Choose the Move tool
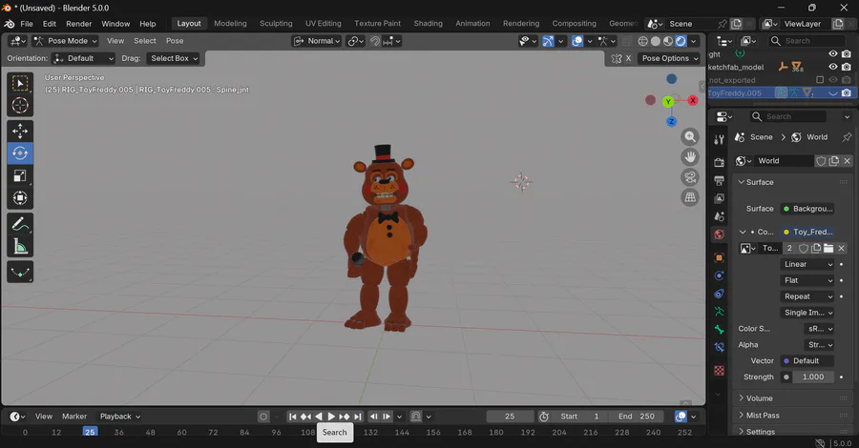This screenshot has width=859, height=448. (x=20, y=131)
